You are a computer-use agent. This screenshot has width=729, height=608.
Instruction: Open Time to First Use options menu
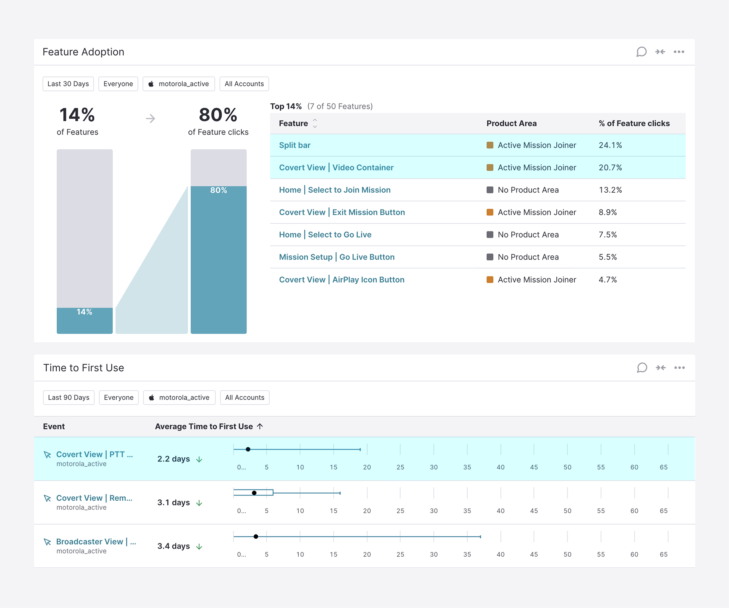click(679, 368)
